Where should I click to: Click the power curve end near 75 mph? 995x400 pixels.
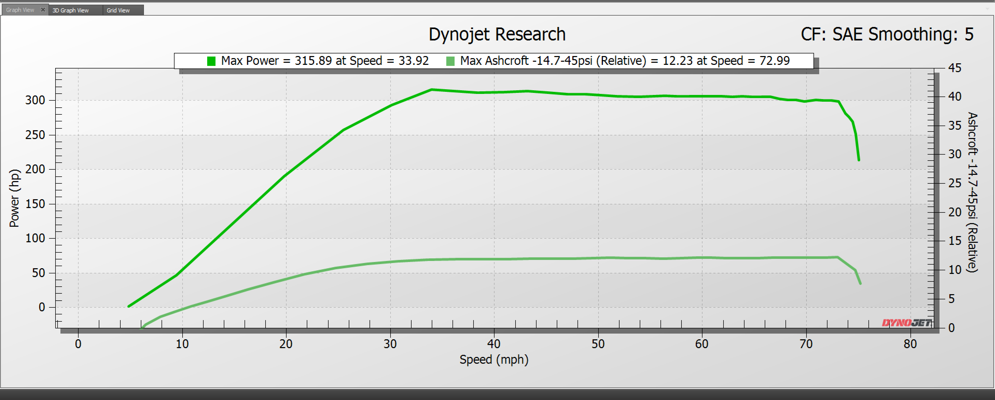coord(858,160)
